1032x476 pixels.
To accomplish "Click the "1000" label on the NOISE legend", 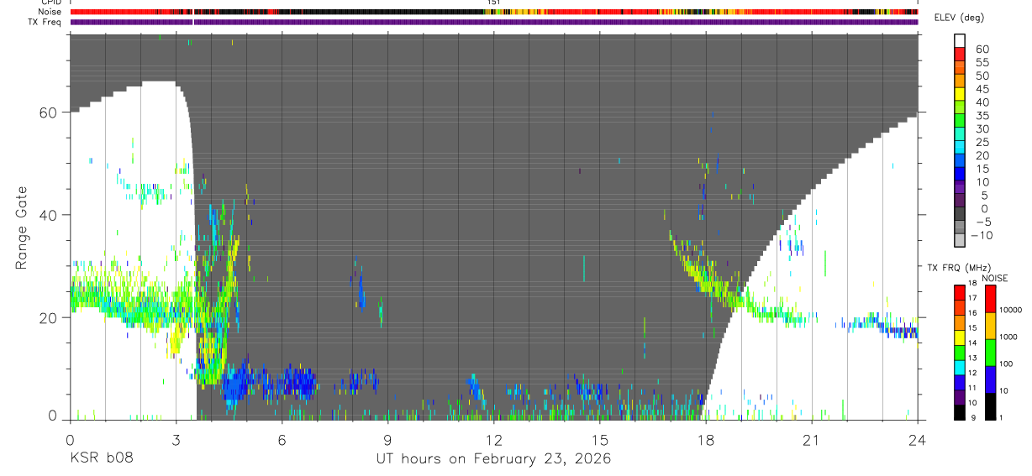I will (x=1008, y=337).
